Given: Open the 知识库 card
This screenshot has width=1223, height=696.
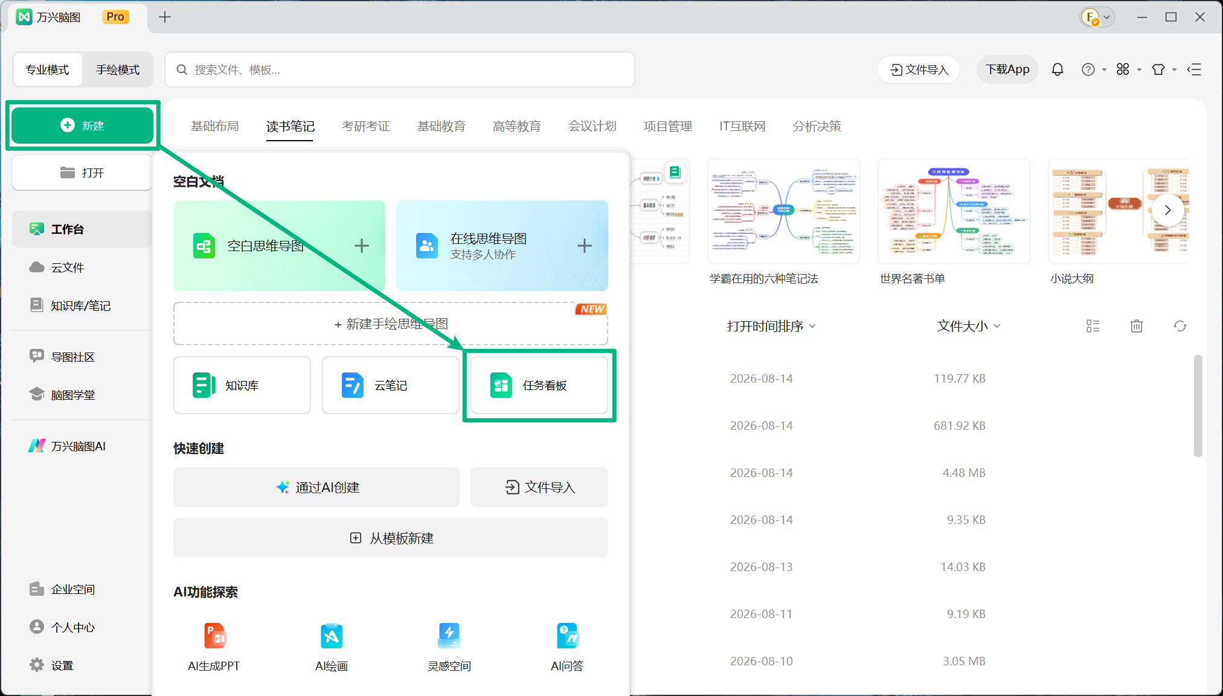Looking at the screenshot, I should click(x=242, y=385).
